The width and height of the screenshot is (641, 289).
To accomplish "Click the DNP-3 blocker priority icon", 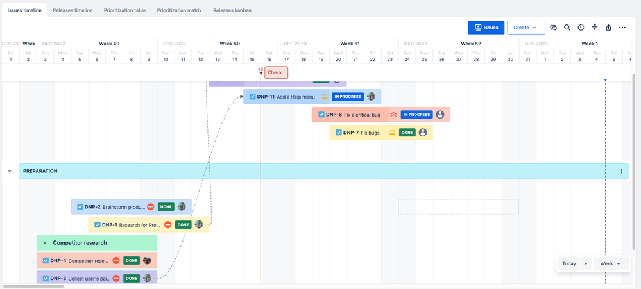I will pos(116,278).
